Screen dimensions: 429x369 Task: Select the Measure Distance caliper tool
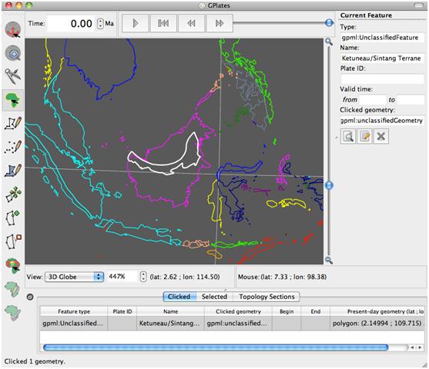pos(13,75)
